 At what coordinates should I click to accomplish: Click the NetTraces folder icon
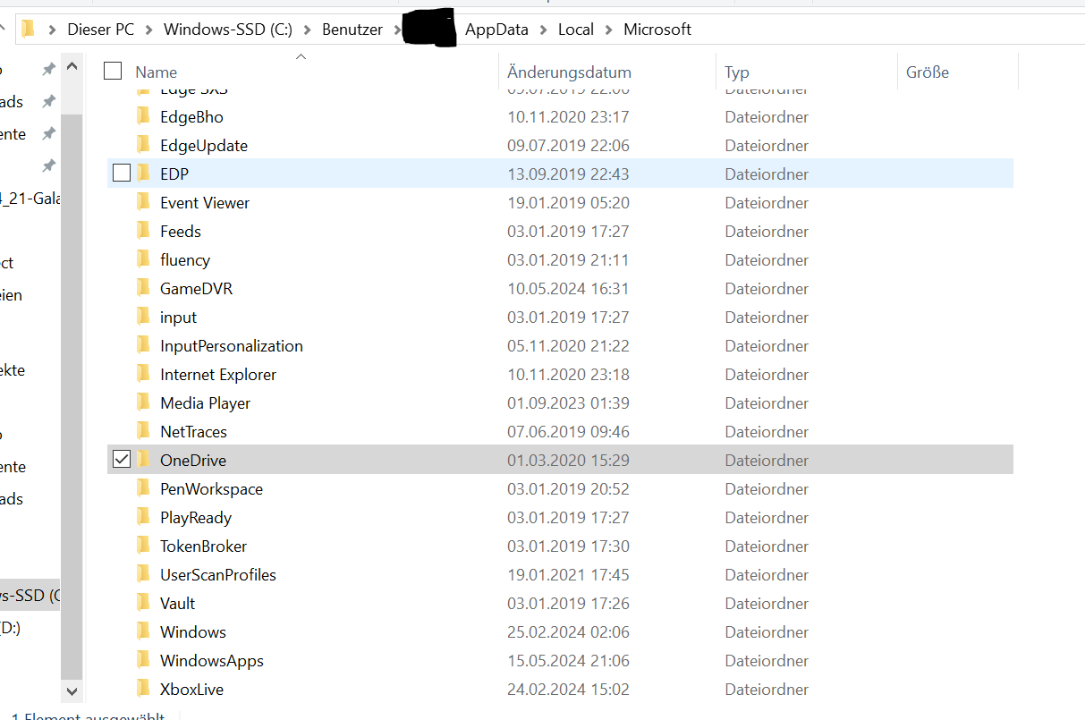(143, 431)
